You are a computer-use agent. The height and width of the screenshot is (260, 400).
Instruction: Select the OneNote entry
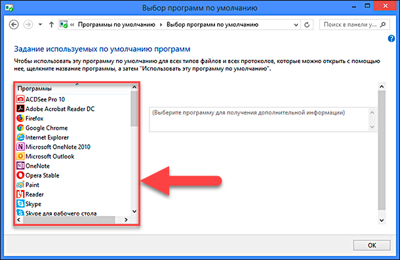[38, 166]
